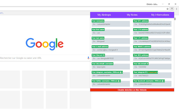Viewport: 179px width, 112px height.
Task: Switch to My Airdrops tab
Action: click(x=104, y=15)
